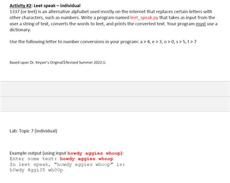230x183 pixels.
Task: Click "Based upon Dr. Keyser's Original" footer text
Action: tap(36, 63)
